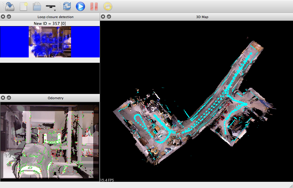Expand the Kinect source selection dropdown arrow
The width and height of the screenshot is (293, 188).
[55, 10]
